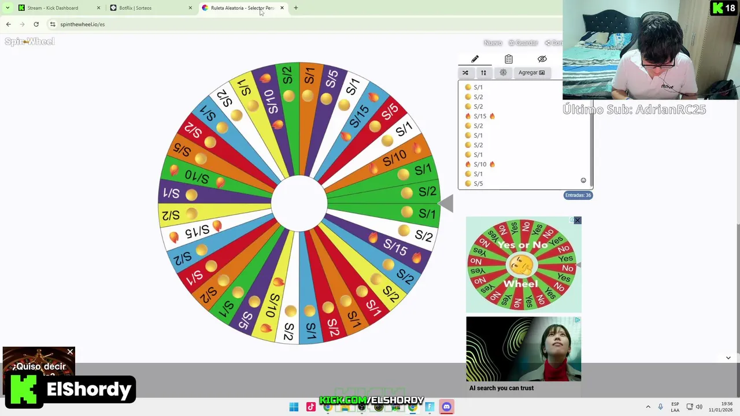Spin the wheel via center circle
This screenshot has width=740, height=416.
[x=299, y=203]
